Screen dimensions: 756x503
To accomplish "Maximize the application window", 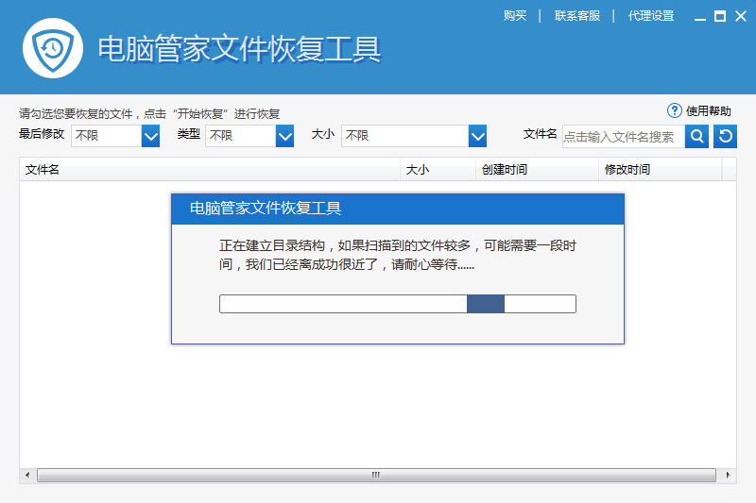I will coord(720,16).
